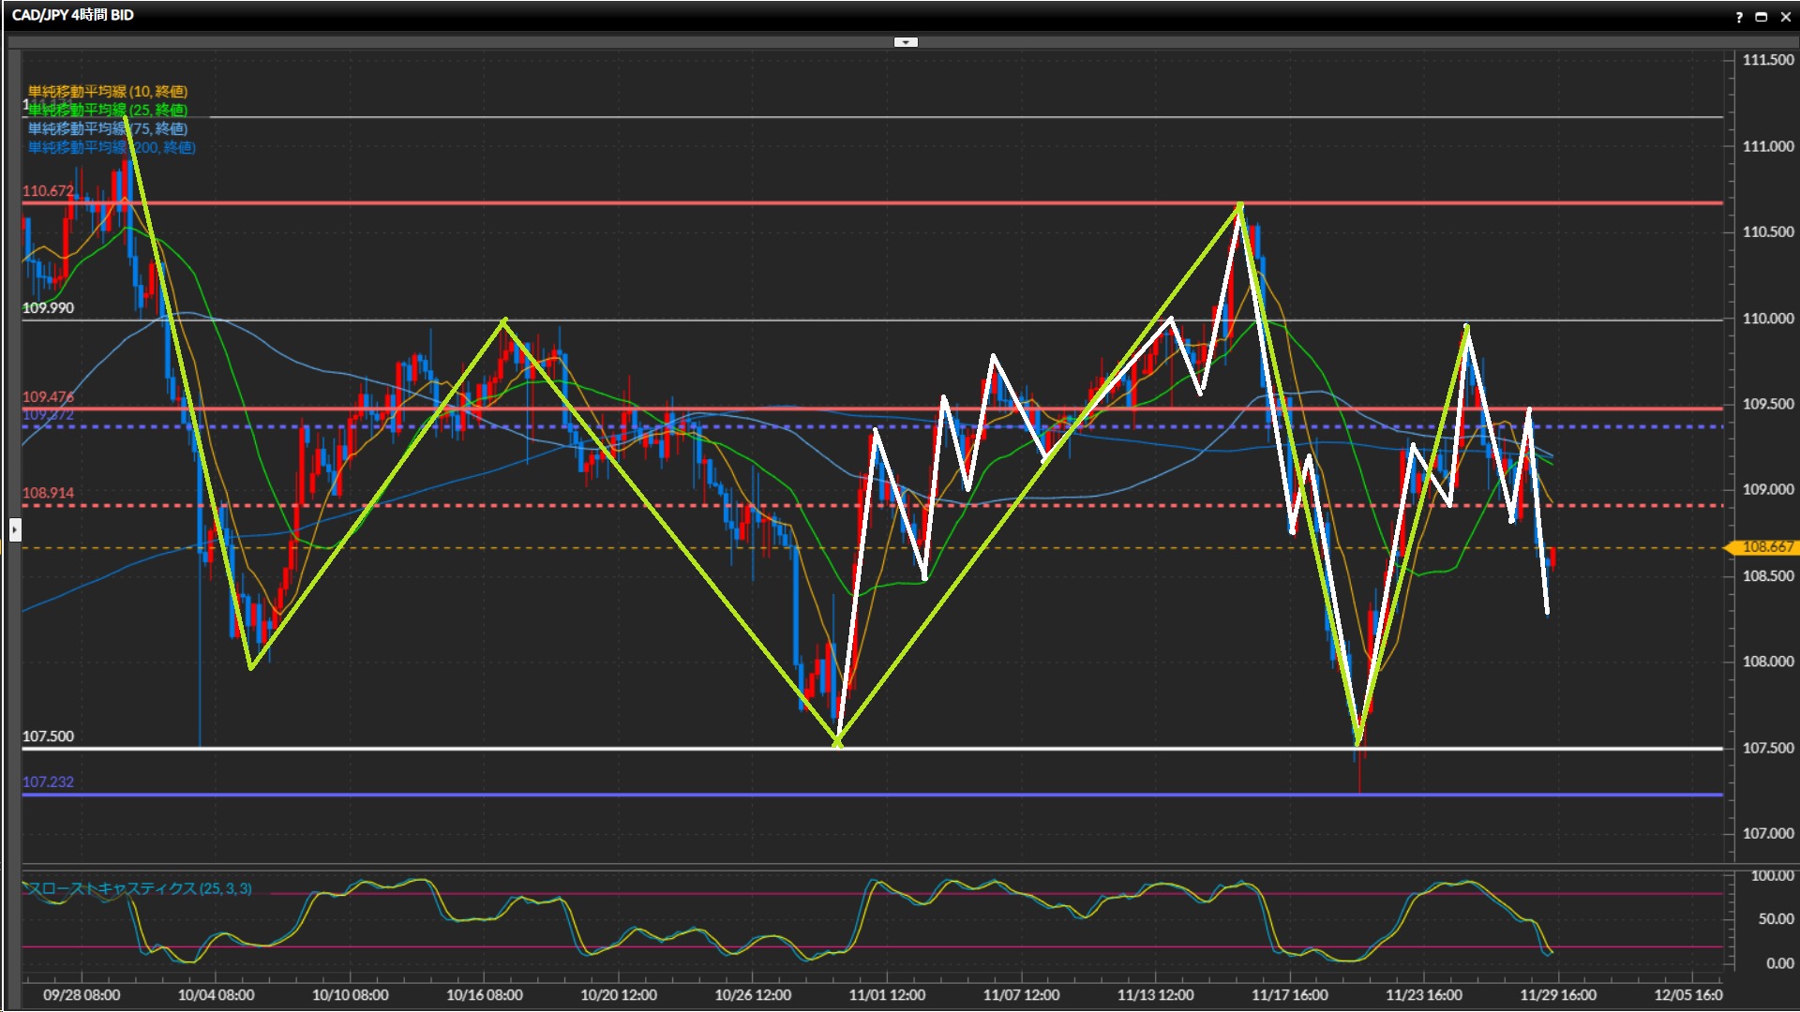The height and width of the screenshot is (1012, 1800).
Task: Maximize the CAD/JPY chart window
Action: click(x=1762, y=17)
